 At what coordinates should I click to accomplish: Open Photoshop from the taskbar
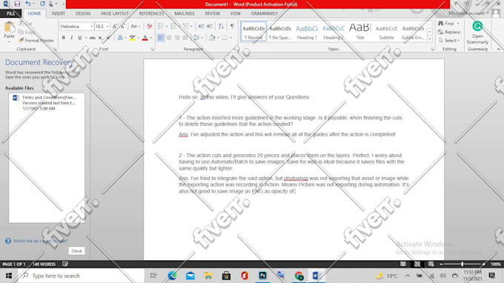262,276
